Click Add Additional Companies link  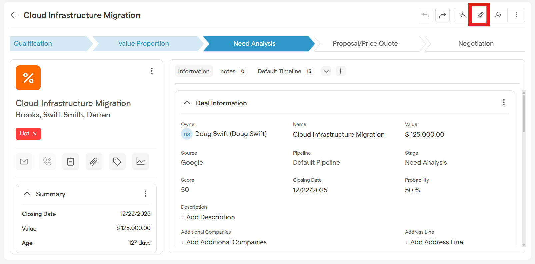224,242
